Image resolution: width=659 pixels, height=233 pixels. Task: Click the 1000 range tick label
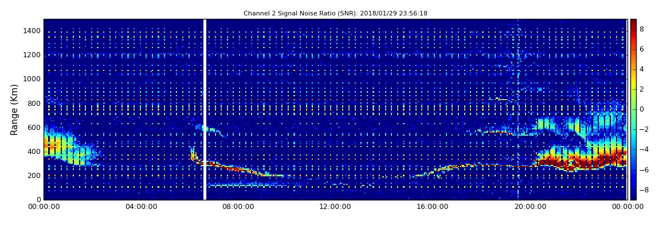point(32,79)
